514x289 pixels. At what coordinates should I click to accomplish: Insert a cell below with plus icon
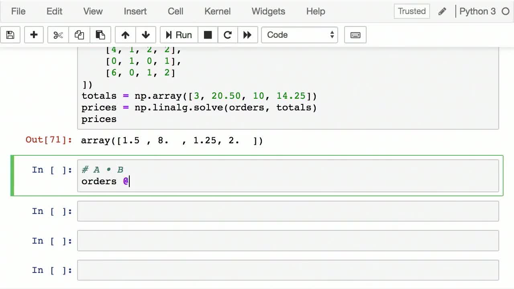click(x=34, y=35)
